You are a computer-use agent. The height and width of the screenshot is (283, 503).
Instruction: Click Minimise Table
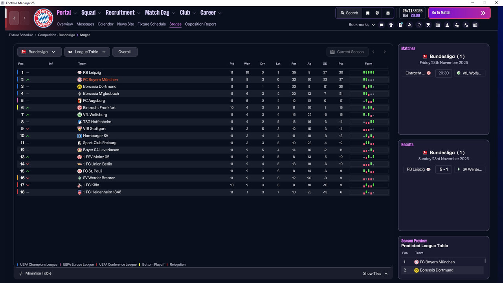(x=35, y=274)
